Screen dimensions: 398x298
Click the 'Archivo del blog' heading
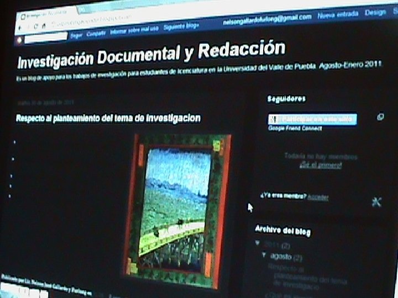(x=283, y=230)
